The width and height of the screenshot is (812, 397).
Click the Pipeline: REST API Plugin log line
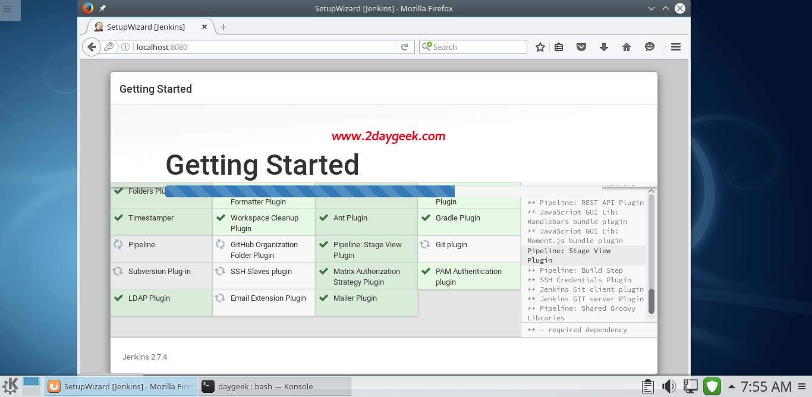tap(586, 203)
